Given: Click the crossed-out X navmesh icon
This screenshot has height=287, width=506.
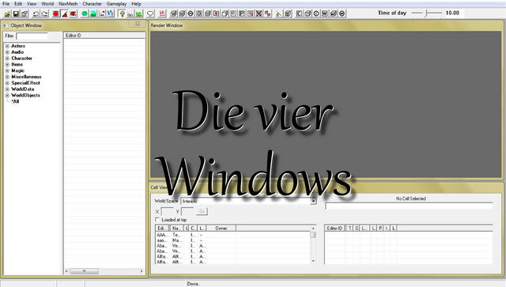Looking at the screenshot, I should (259, 13).
